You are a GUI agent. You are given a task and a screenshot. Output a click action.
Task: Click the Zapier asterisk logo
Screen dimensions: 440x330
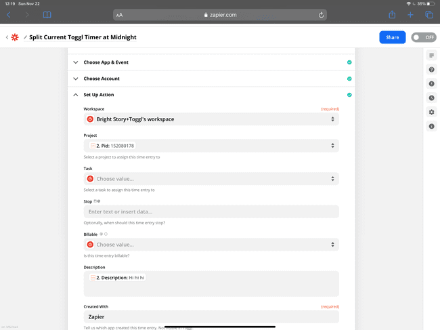15,37
